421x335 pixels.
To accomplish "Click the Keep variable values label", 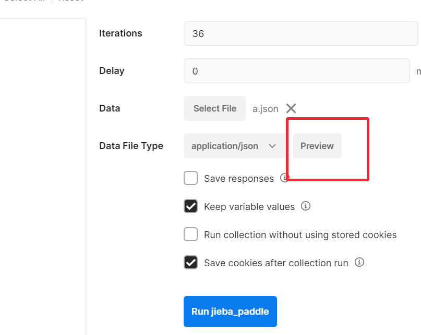I will pyautogui.click(x=249, y=207).
